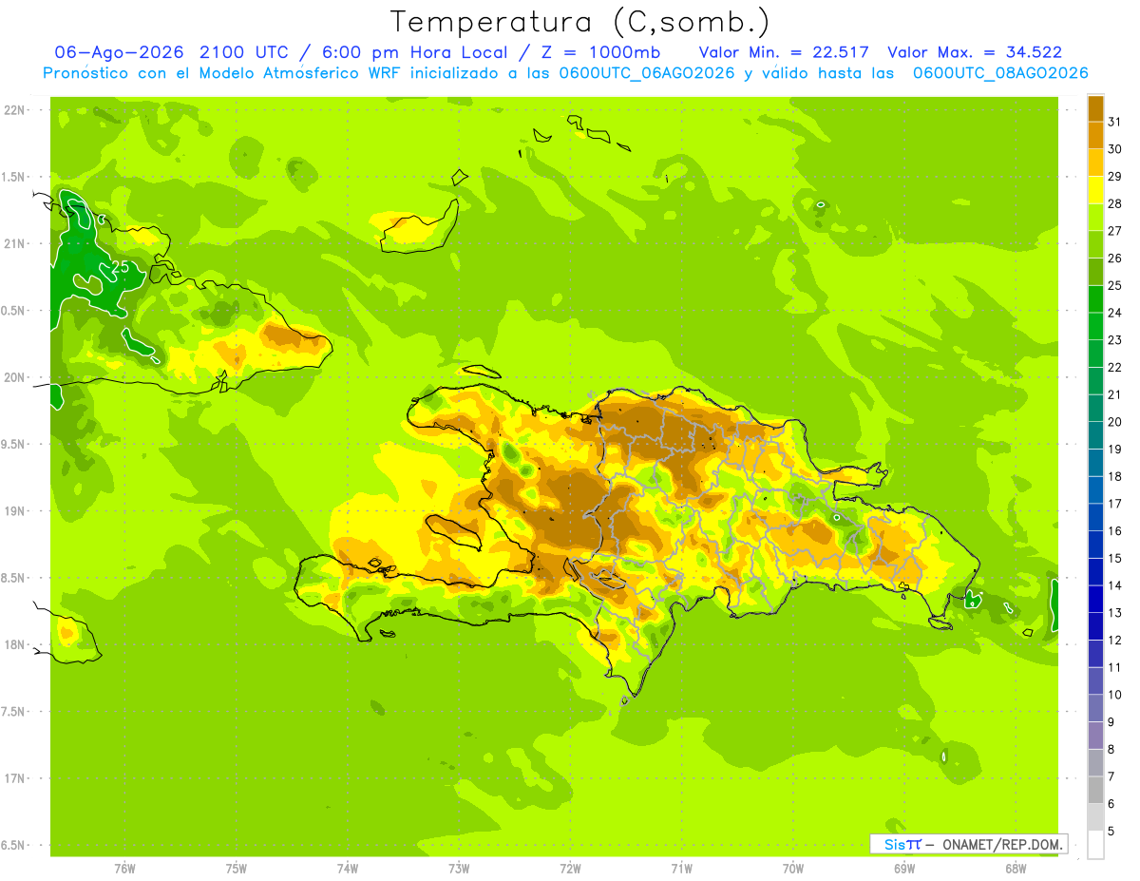Pick the color bar segment between 29 and 30
The image size is (1140, 881).
point(1095,163)
